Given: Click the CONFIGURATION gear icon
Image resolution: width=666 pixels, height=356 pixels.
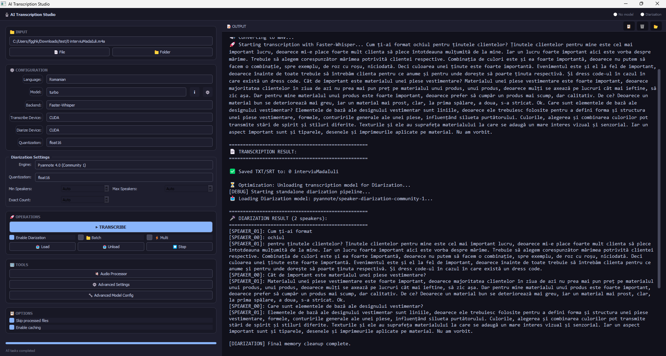Looking at the screenshot, I should coord(12,70).
